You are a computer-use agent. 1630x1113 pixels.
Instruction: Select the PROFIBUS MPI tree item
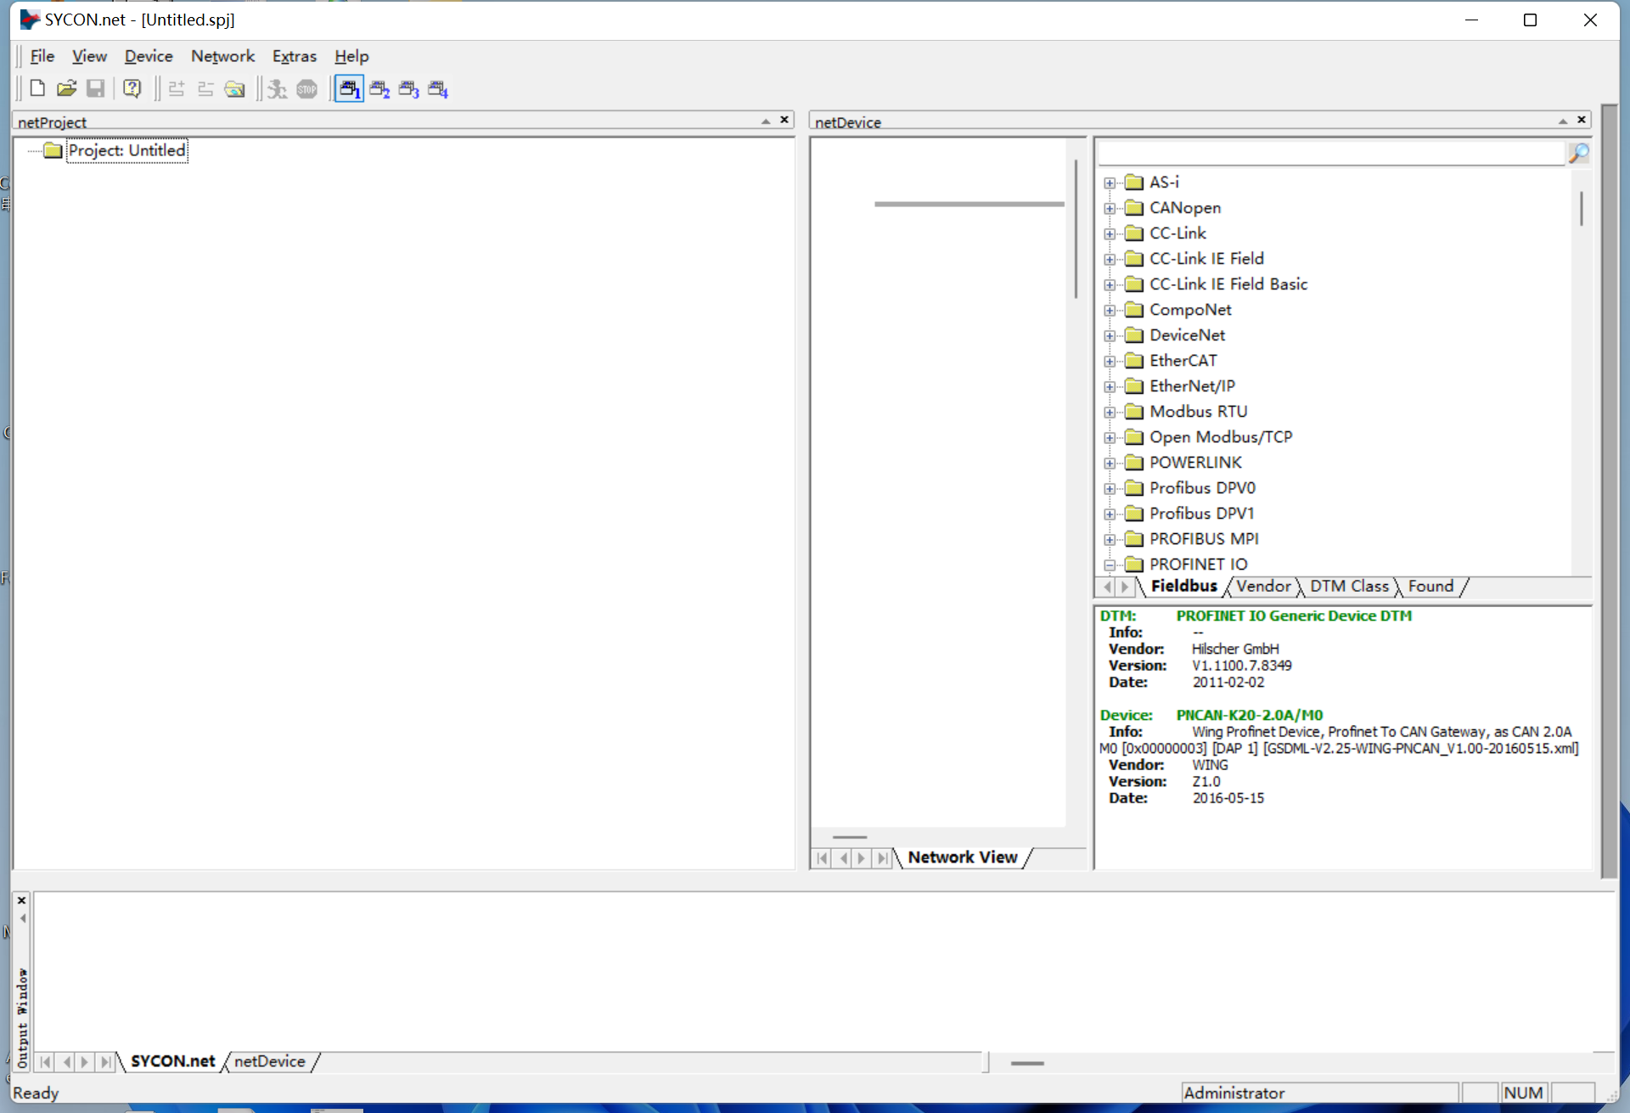pos(1204,539)
